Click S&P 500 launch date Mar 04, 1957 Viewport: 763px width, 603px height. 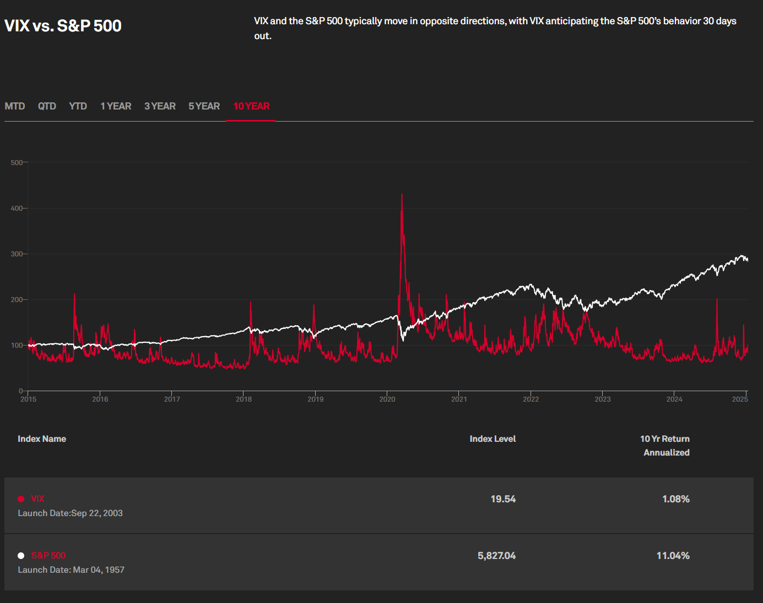pos(71,569)
